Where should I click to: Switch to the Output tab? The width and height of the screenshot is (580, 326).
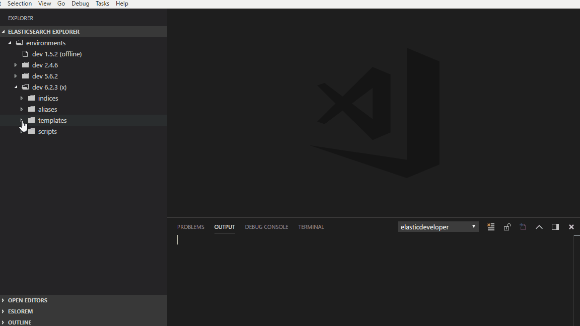(x=225, y=227)
